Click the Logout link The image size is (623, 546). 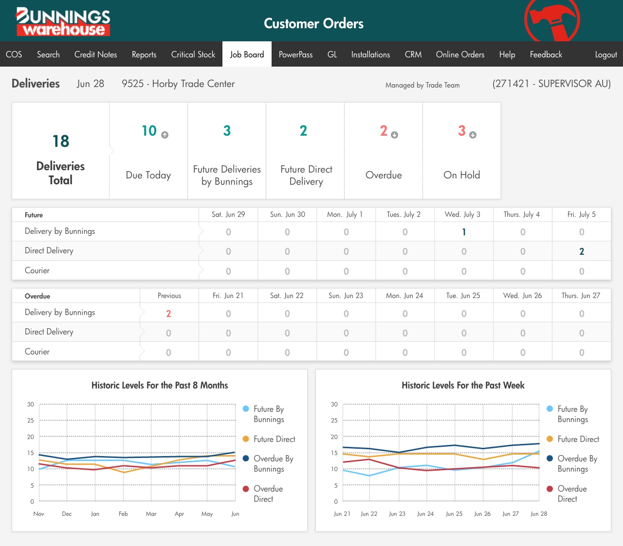tap(605, 54)
